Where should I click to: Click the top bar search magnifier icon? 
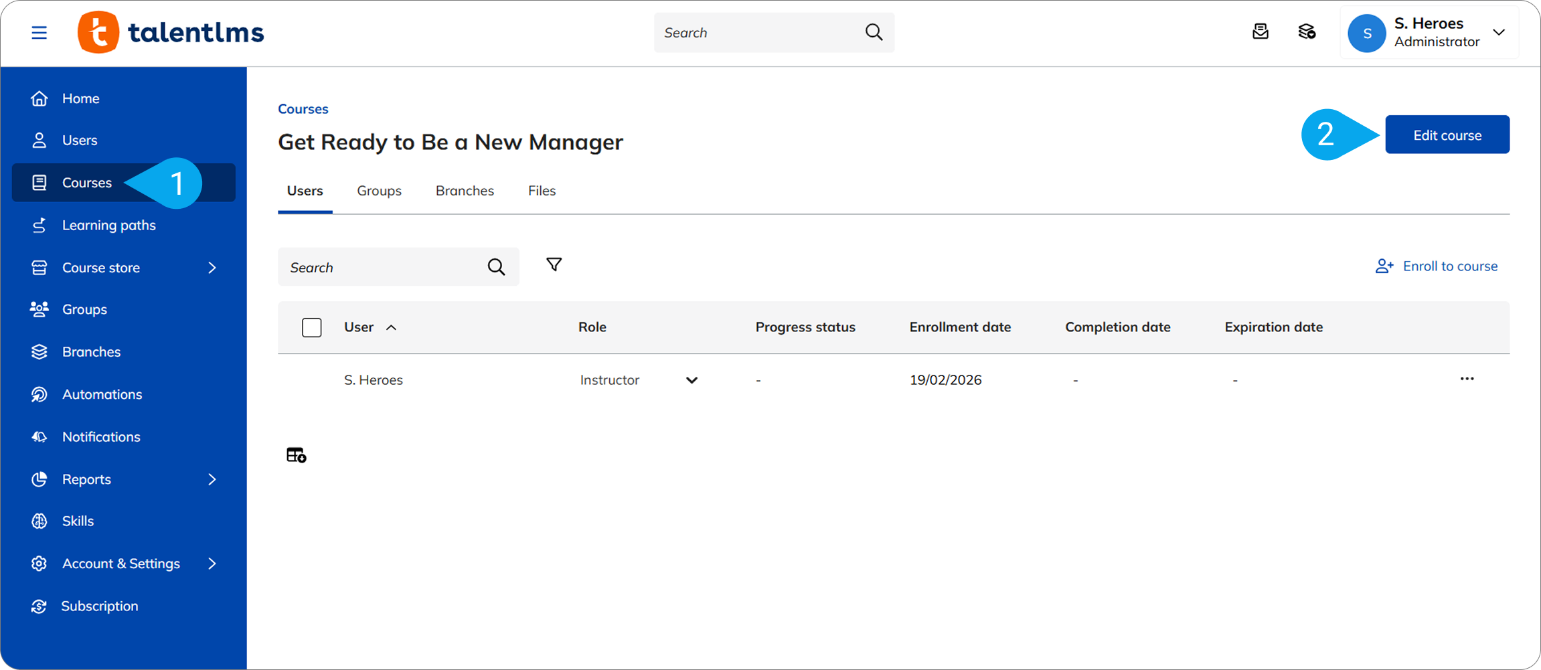[x=874, y=32]
